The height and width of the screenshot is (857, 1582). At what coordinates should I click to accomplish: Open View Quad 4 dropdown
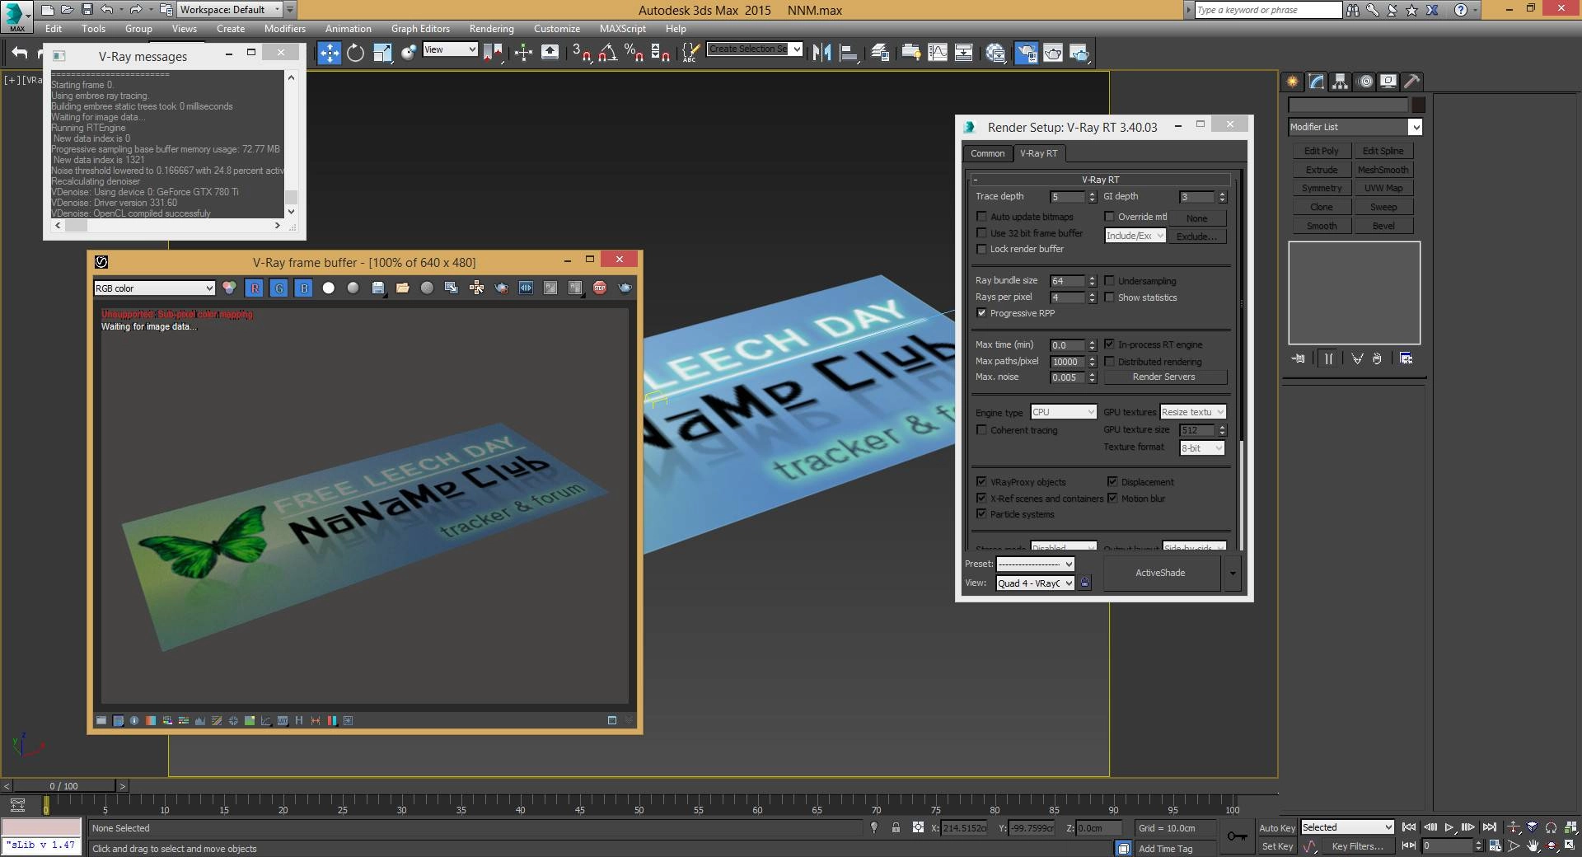(1035, 583)
